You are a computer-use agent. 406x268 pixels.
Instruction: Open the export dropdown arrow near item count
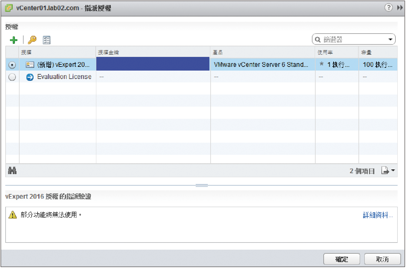pyautogui.click(x=393, y=171)
